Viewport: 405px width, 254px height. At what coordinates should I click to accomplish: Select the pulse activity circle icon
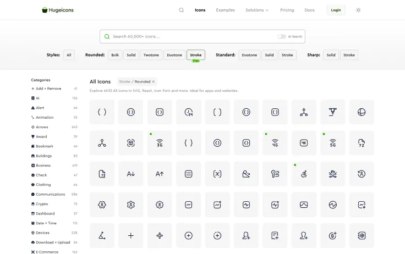tap(333, 205)
